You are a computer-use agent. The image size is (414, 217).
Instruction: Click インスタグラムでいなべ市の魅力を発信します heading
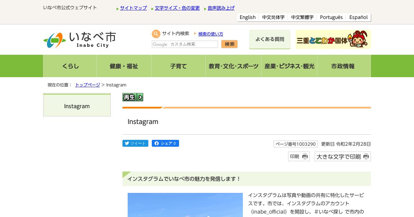pos(184,179)
